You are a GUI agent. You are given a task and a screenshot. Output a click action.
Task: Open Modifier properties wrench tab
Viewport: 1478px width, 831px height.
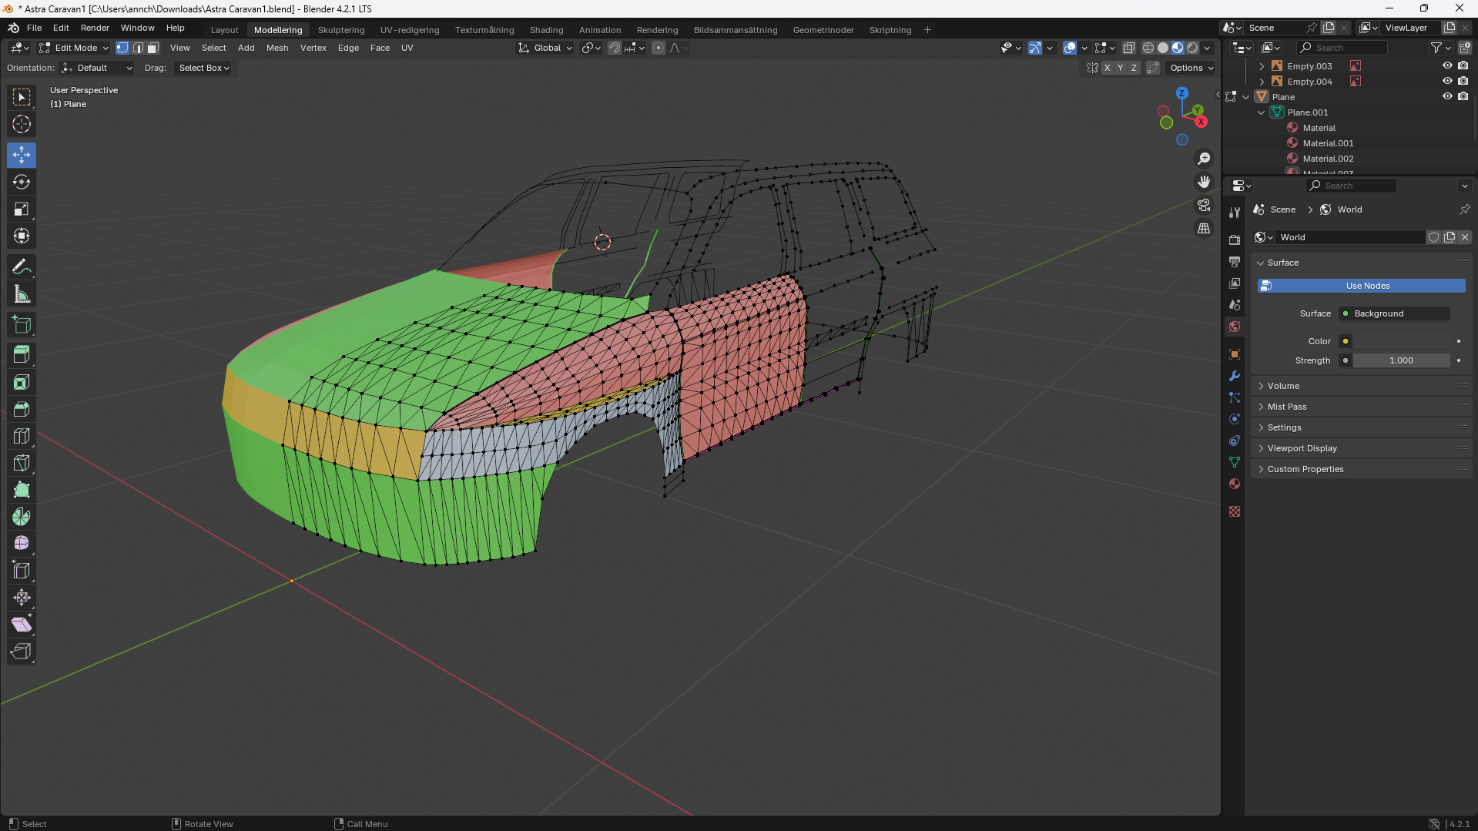click(1235, 376)
